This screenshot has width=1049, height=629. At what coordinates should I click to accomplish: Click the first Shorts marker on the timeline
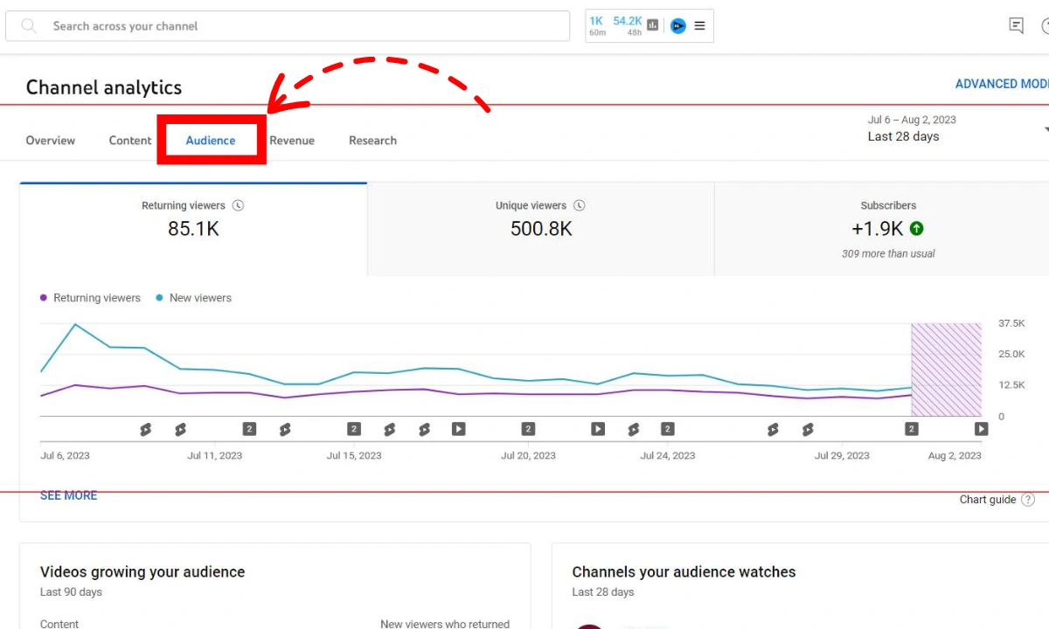pos(145,429)
